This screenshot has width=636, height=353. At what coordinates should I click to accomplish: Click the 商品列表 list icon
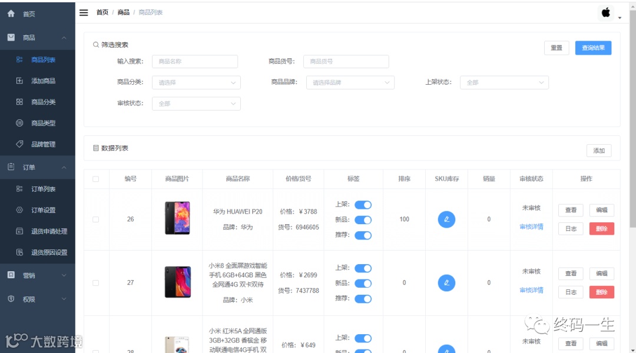click(19, 59)
